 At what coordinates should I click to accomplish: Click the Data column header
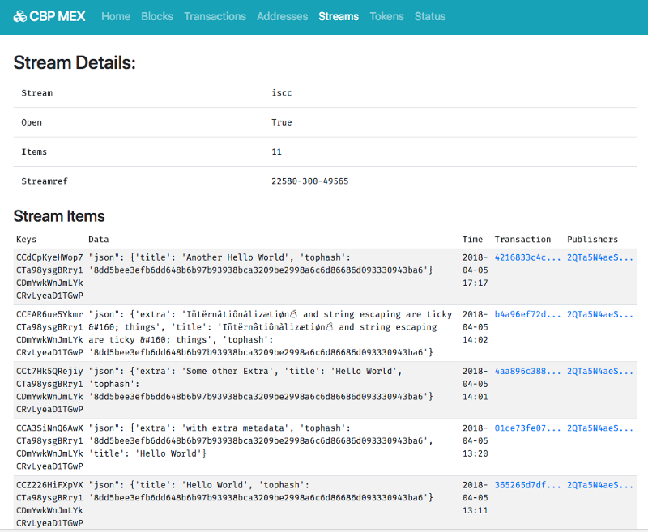click(98, 239)
